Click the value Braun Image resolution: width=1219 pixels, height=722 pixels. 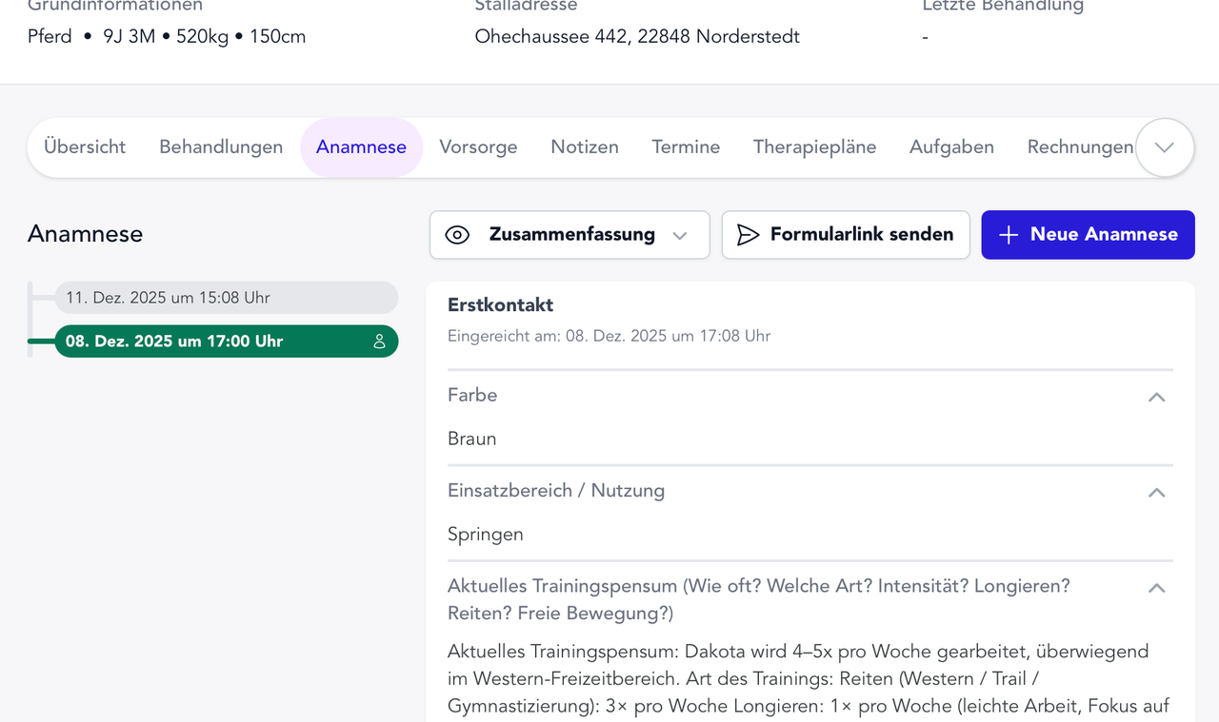(471, 439)
